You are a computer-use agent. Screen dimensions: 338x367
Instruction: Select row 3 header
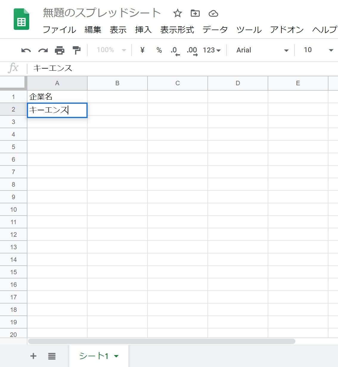[x=13, y=122]
